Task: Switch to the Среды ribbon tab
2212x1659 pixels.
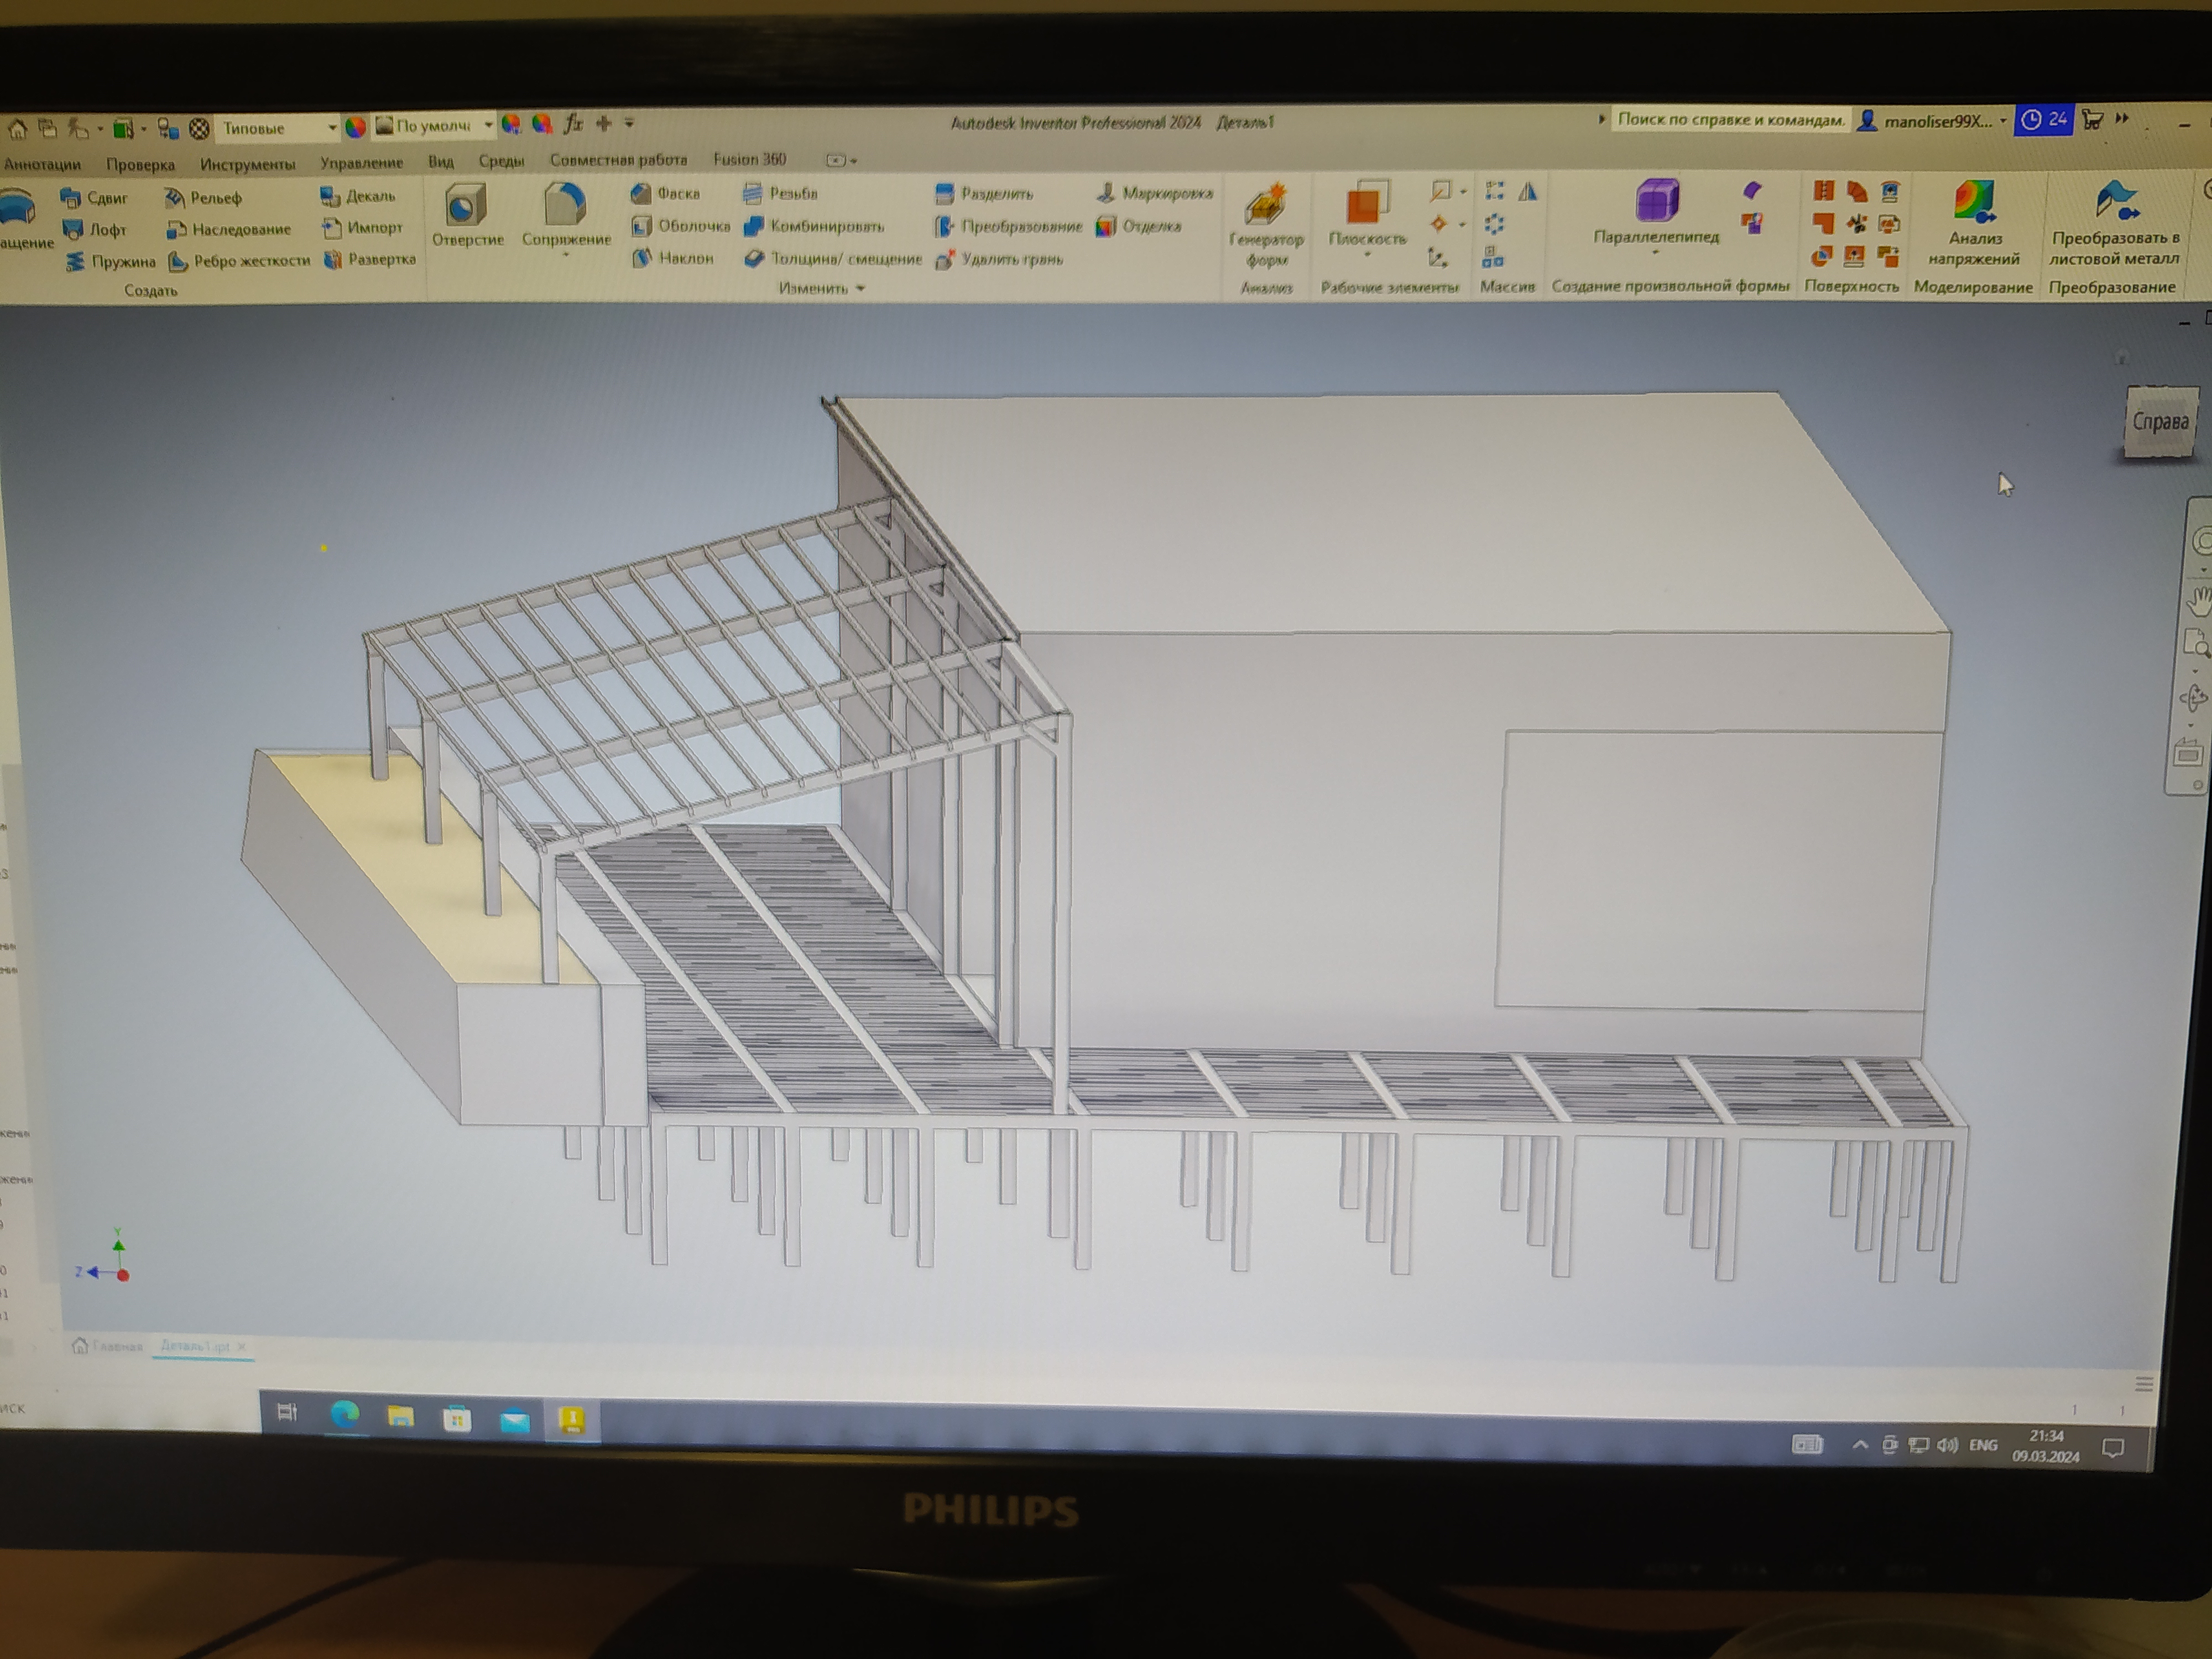Action: point(501,160)
